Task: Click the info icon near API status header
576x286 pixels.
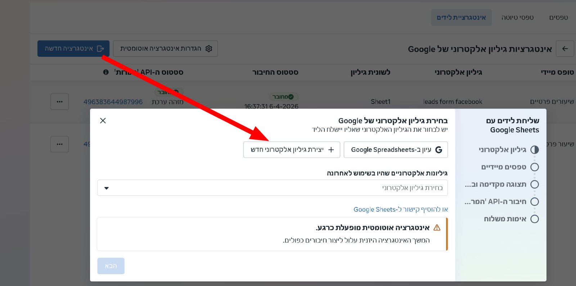Action: 106,72
